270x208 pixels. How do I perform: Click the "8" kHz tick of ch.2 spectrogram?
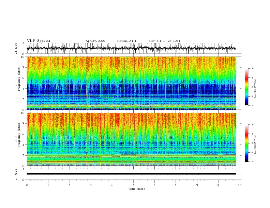[x=24, y=124]
